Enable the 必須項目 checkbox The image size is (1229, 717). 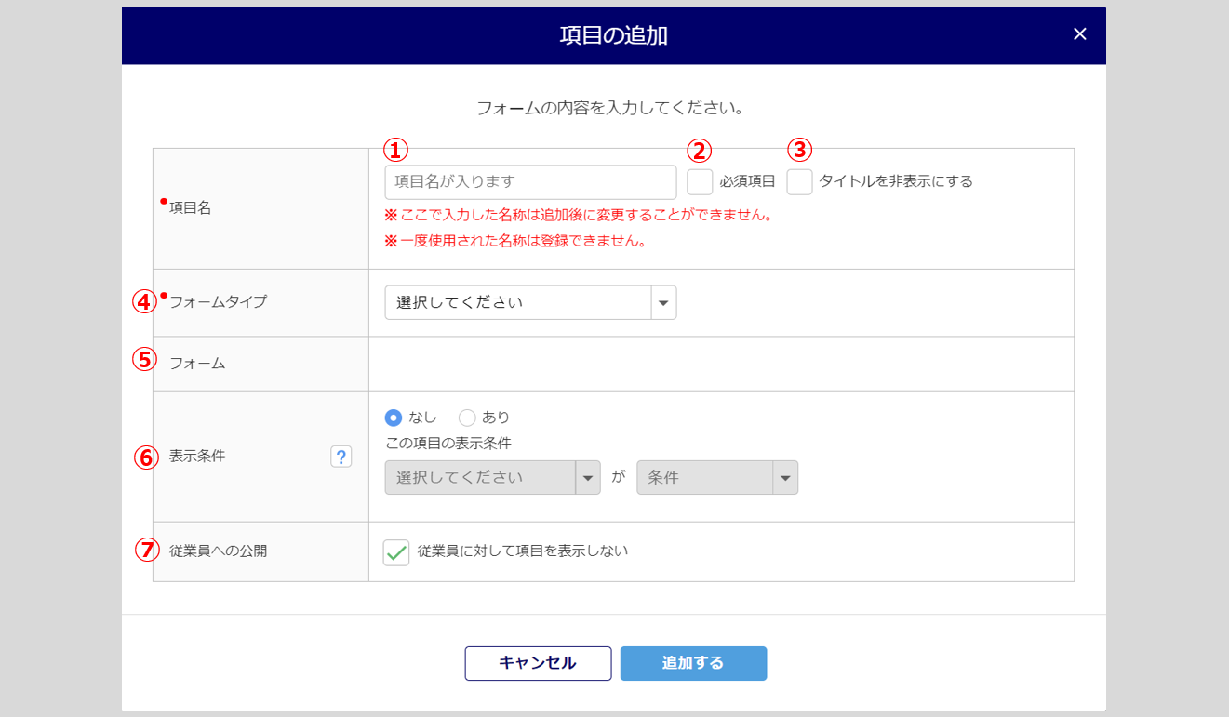700,182
